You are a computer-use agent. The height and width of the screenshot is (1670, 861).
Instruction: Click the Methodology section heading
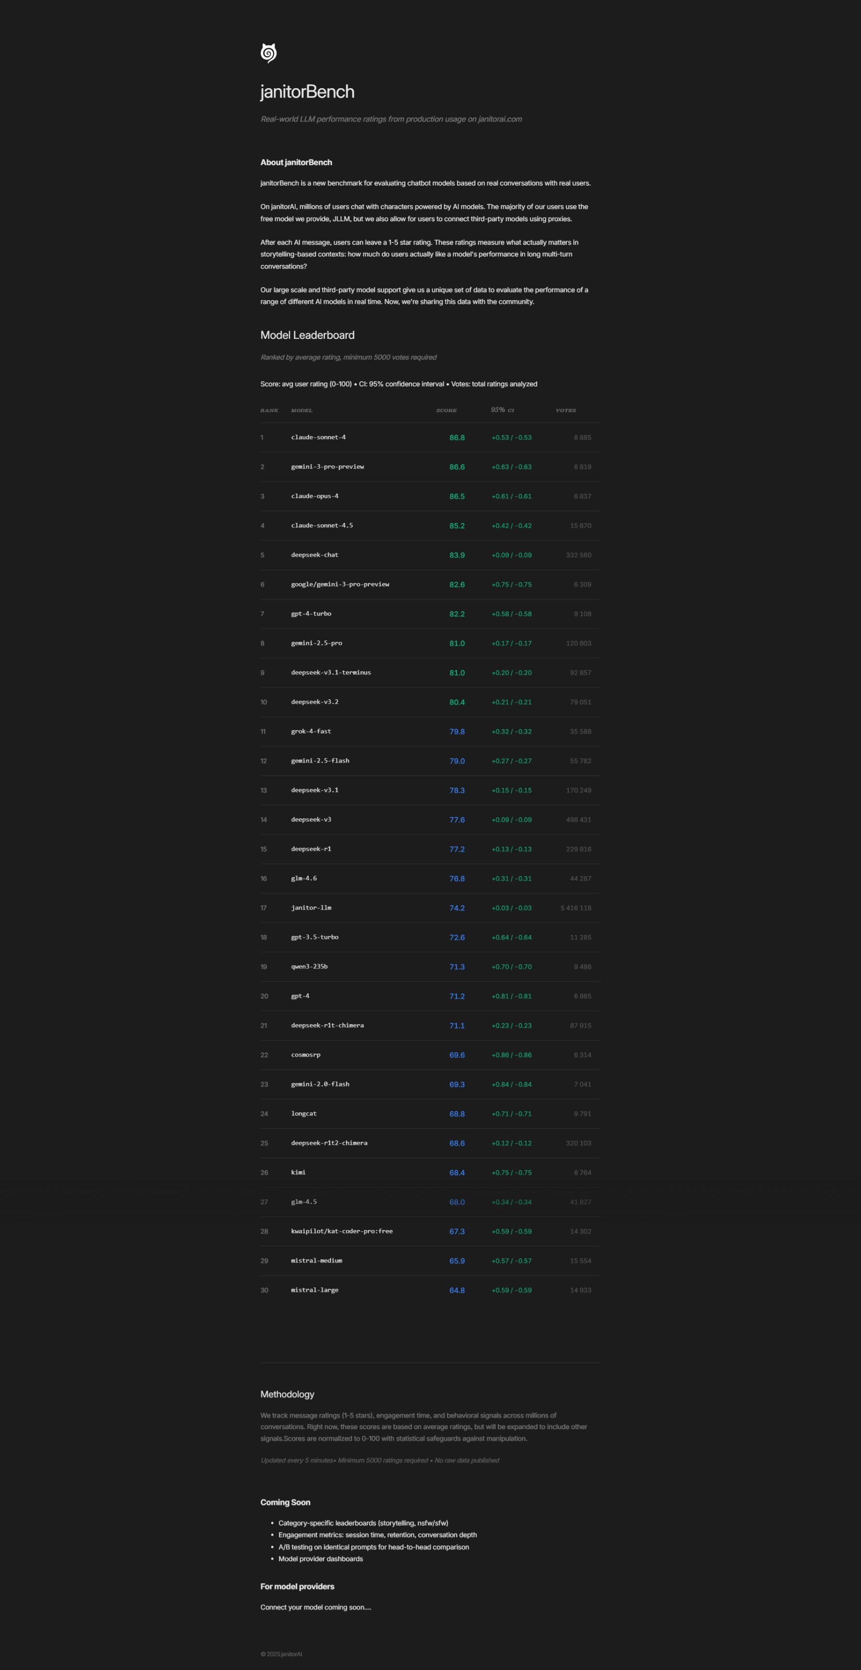[x=287, y=1394]
